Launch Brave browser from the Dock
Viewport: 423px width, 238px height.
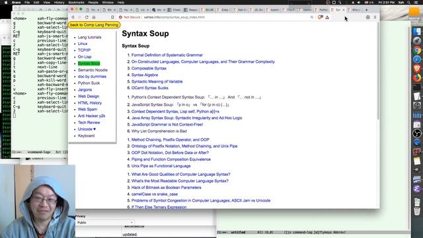point(417,69)
